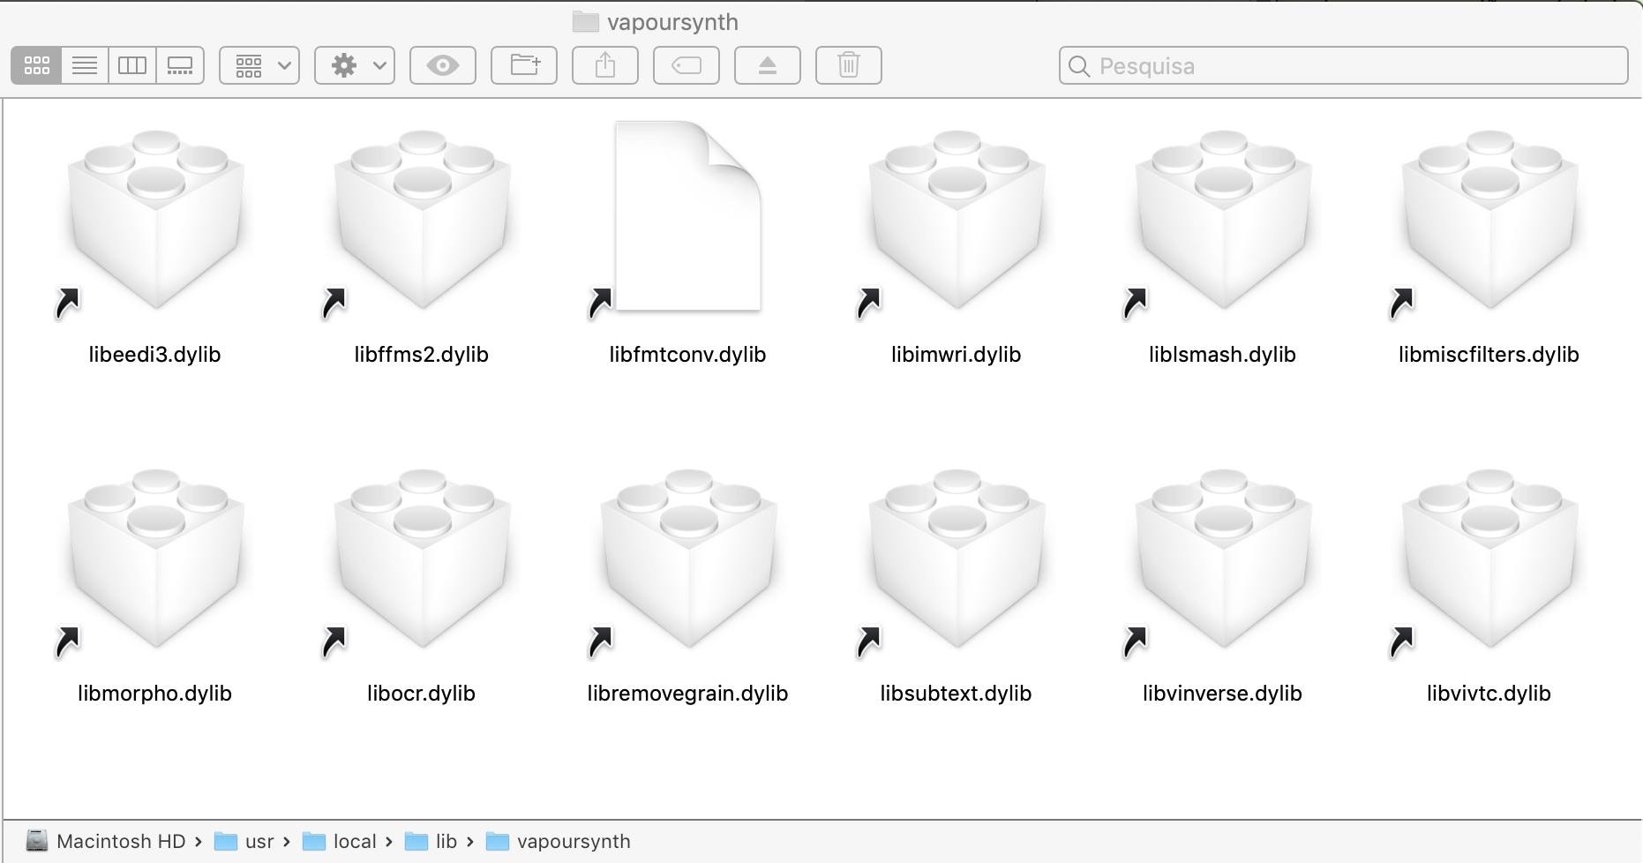This screenshot has width=1643, height=863.
Task: Click the Eject button
Action: [x=768, y=65]
